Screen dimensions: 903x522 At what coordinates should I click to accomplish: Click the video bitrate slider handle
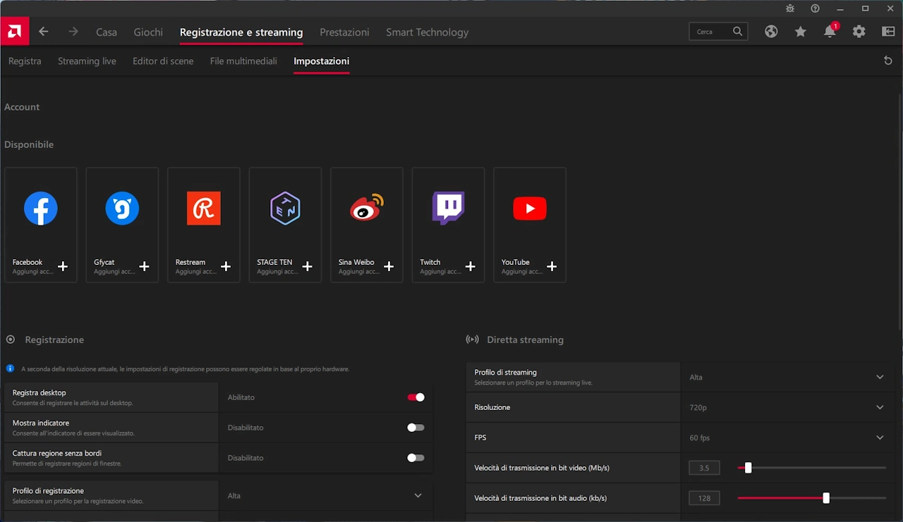coord(748,468)
